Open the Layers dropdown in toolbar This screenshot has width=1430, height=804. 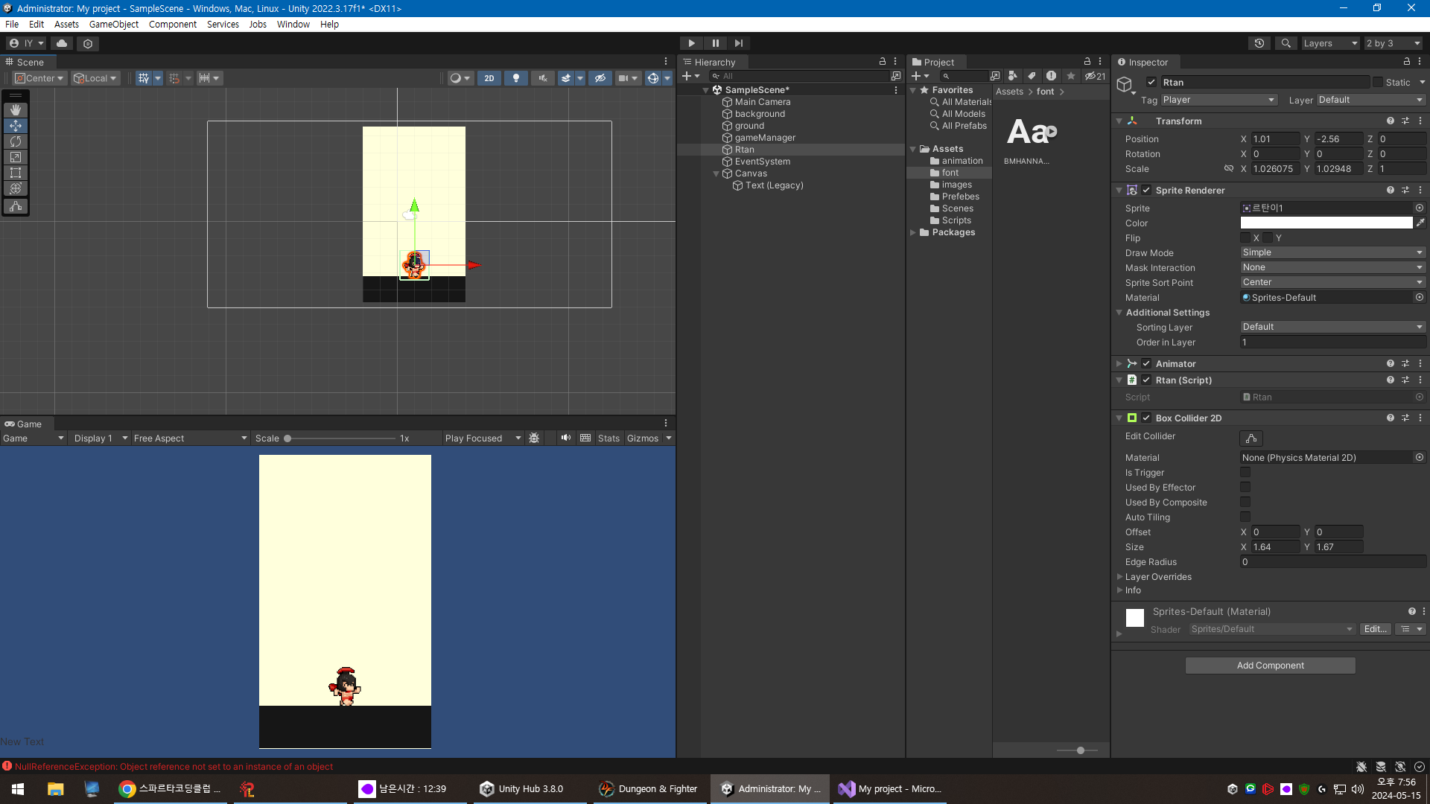(1331, 43)
